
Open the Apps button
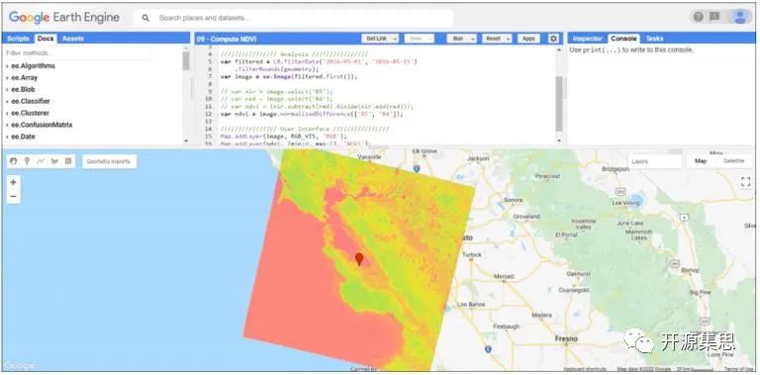click(x=528, y=39)
